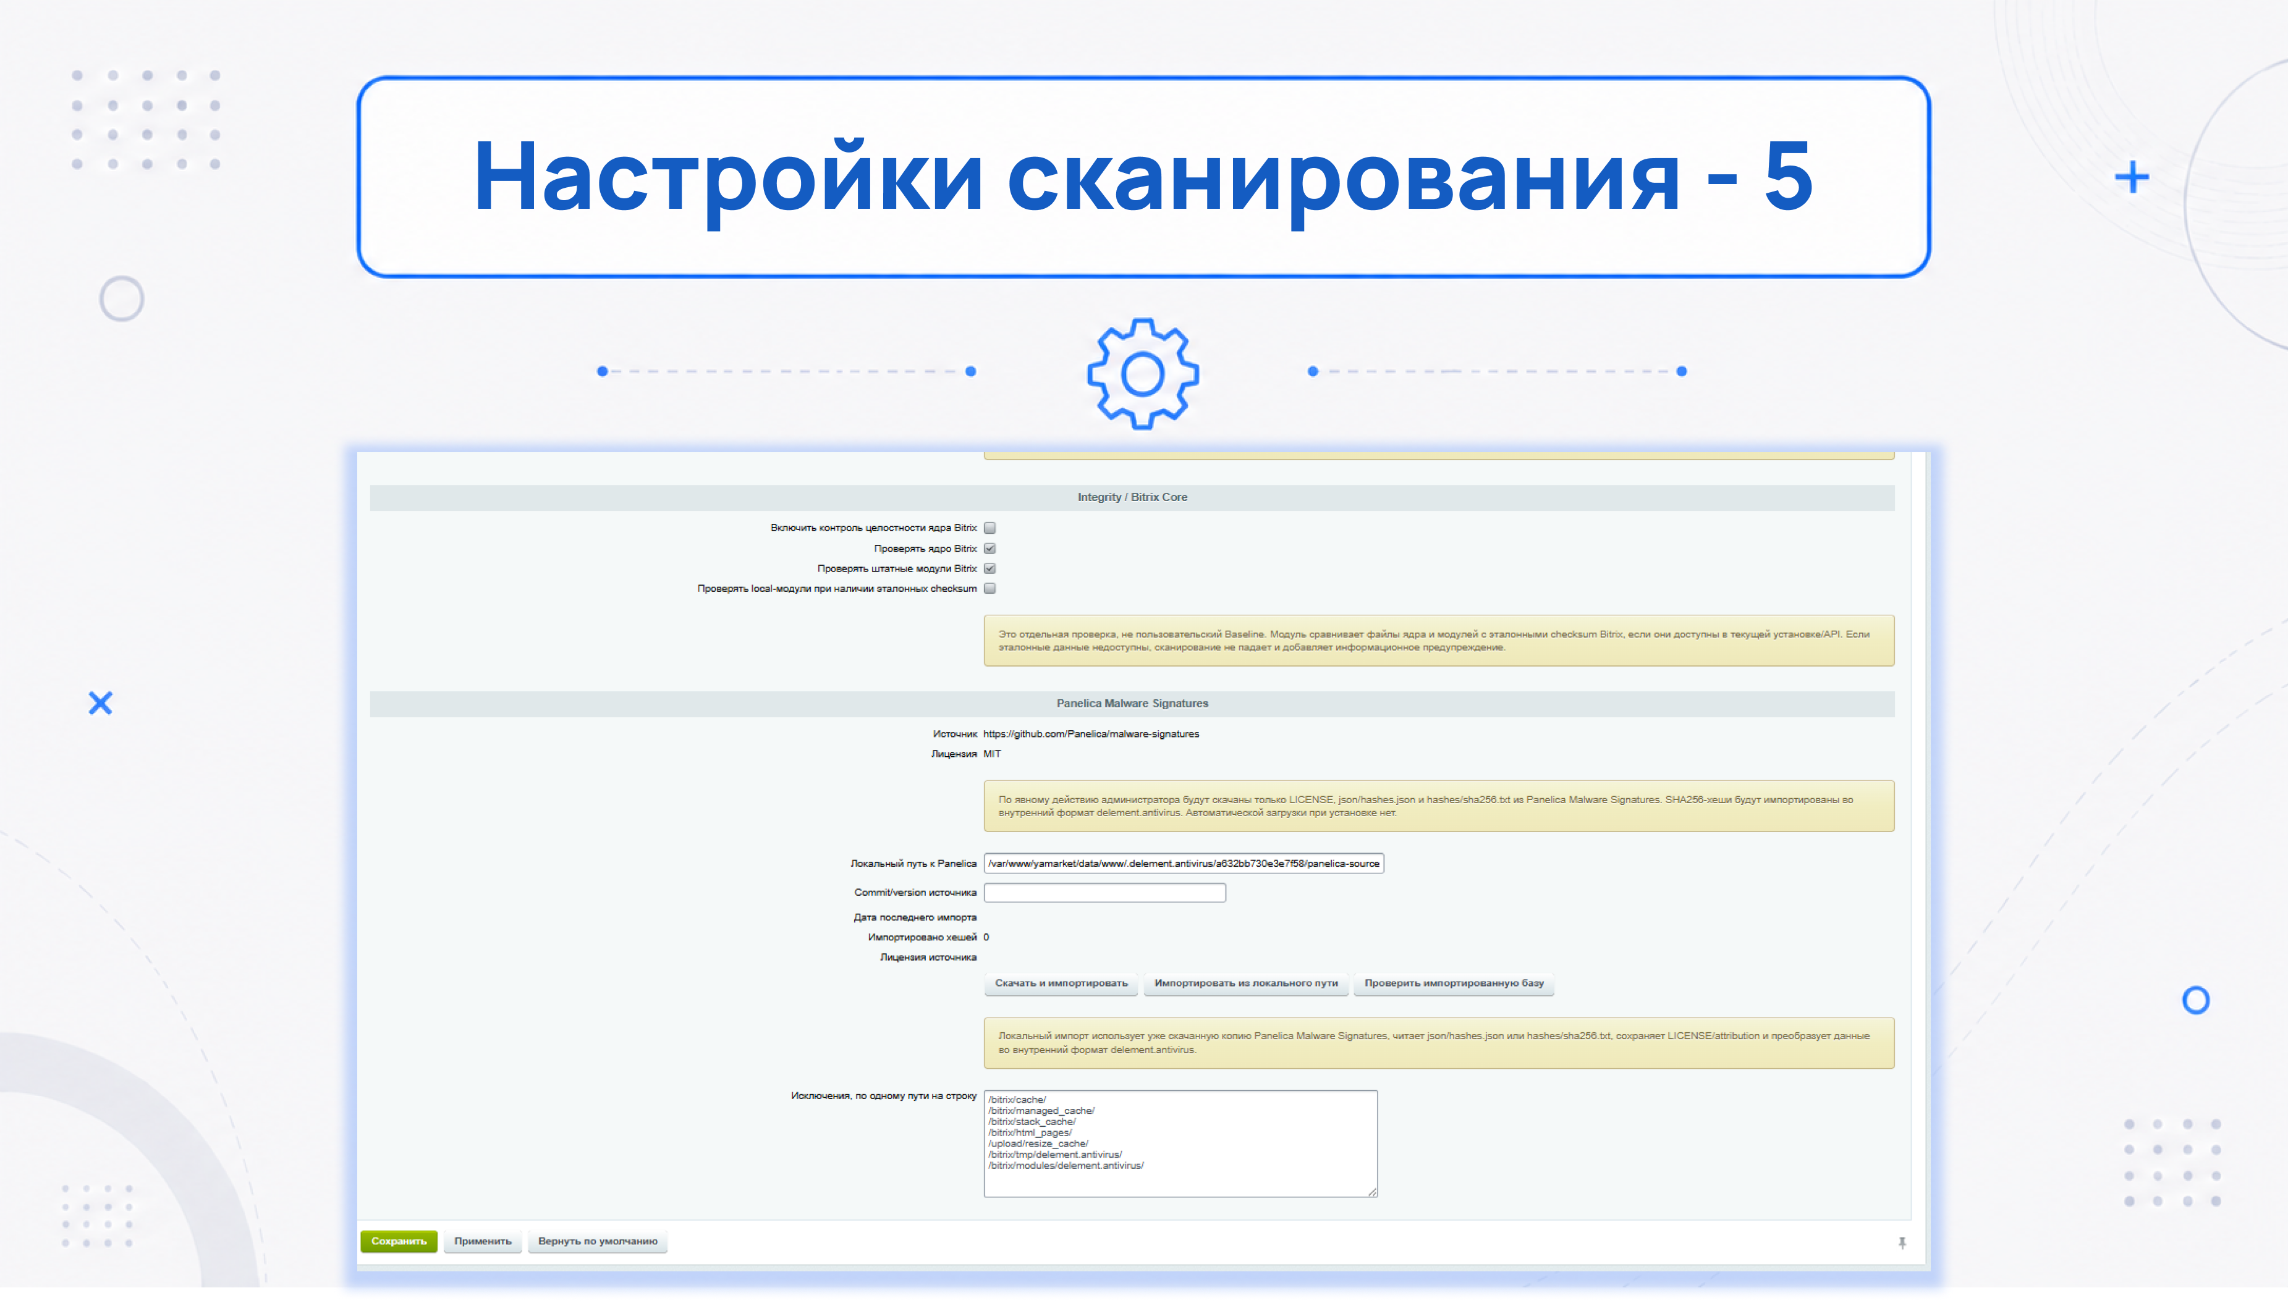Click the 'Импортировано хешей' label
Image resolution: width=2288 pixels, height=1301 pixels.
pyautogui.click(x=922, y=937)
